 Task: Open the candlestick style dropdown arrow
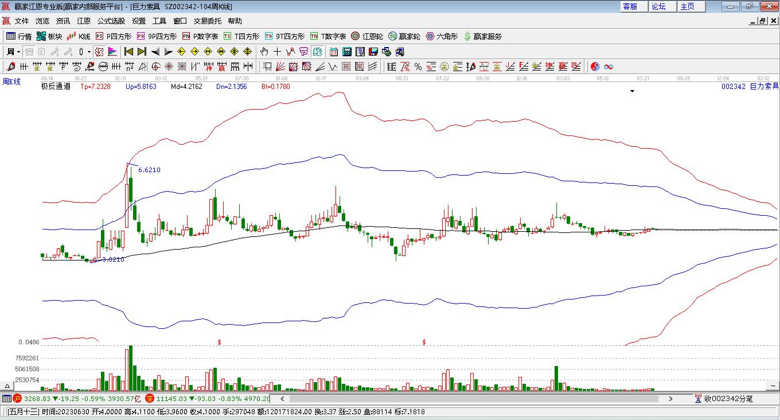pos(89,52)
